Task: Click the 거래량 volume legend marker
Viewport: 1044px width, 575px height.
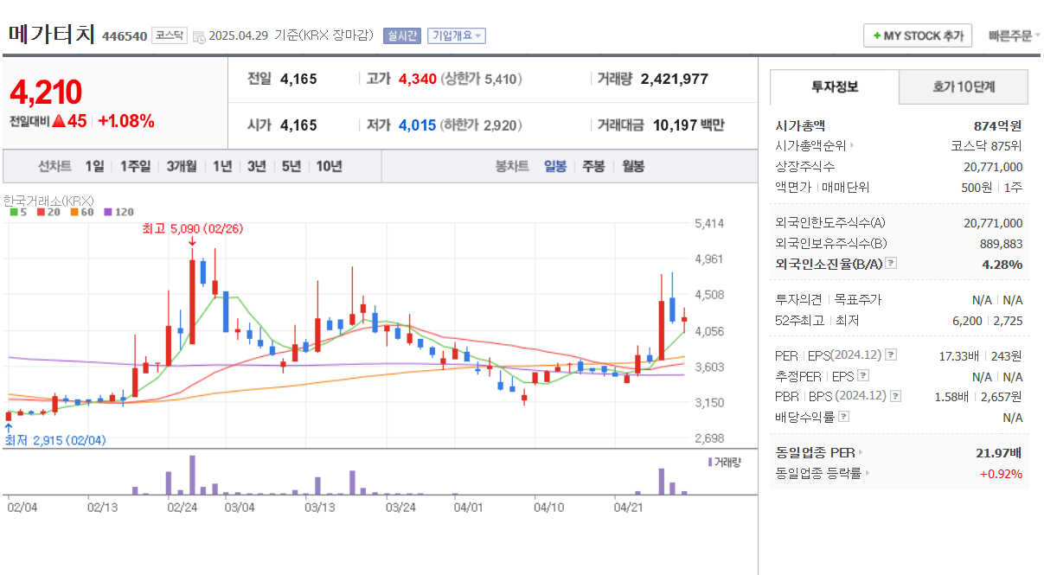Action: click(x=710, y=463)
